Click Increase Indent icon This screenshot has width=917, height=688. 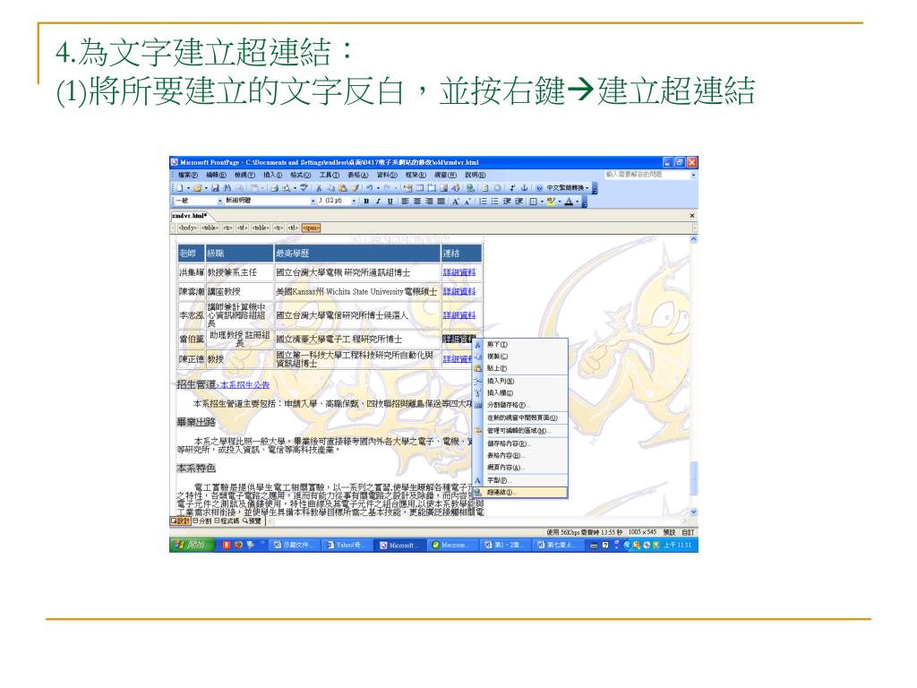(x=518, y=202)
